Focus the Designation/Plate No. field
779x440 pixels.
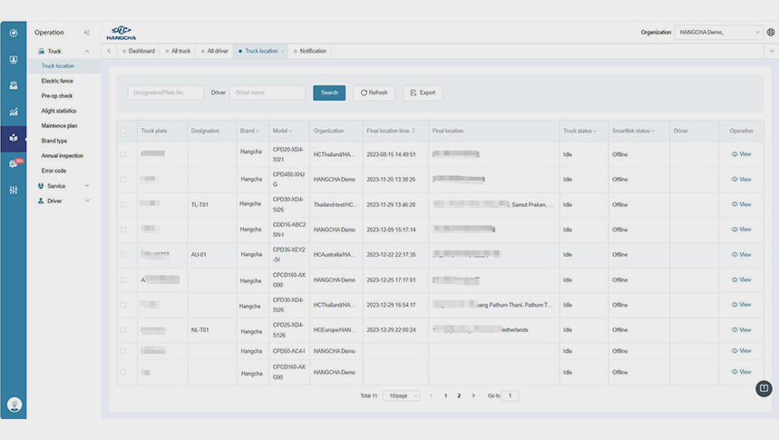coord(165,93)
